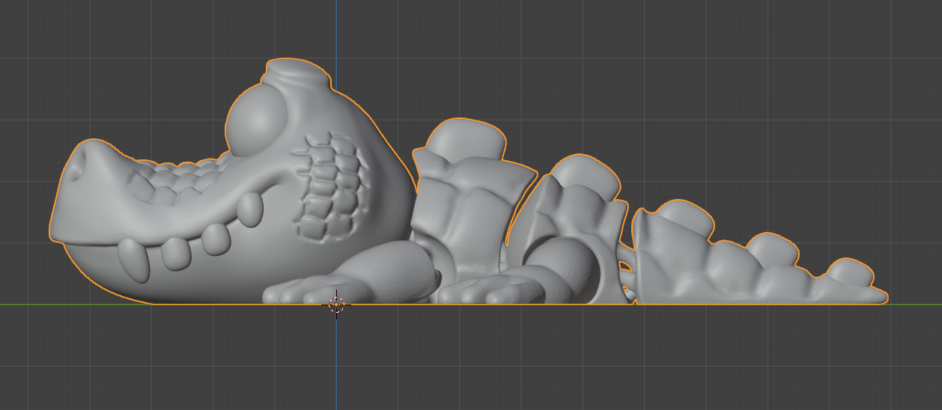
Task: Click the scaly patch on the crocodile's cheek
Action: click(x=332, y=187)
